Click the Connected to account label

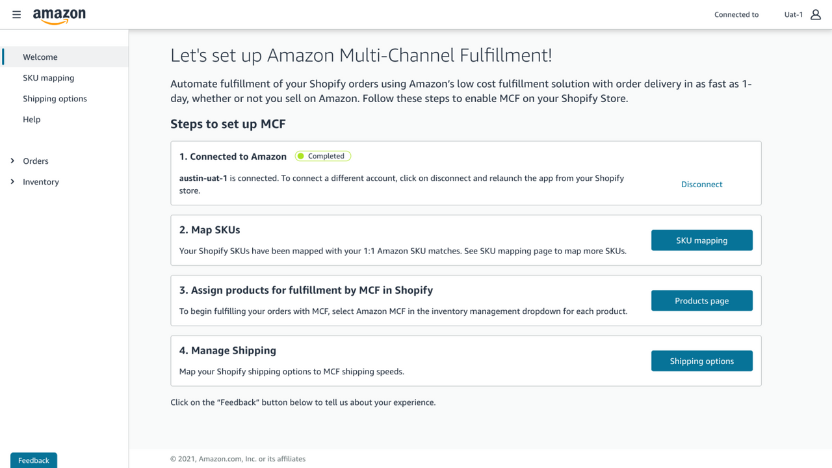(x=736, y=14)
